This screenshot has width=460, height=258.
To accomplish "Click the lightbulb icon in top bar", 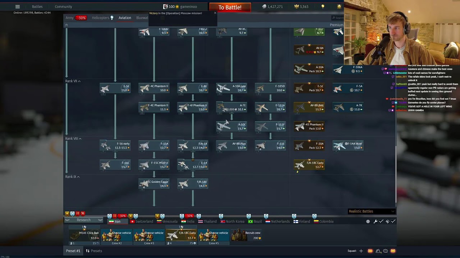I will point(323,6).
